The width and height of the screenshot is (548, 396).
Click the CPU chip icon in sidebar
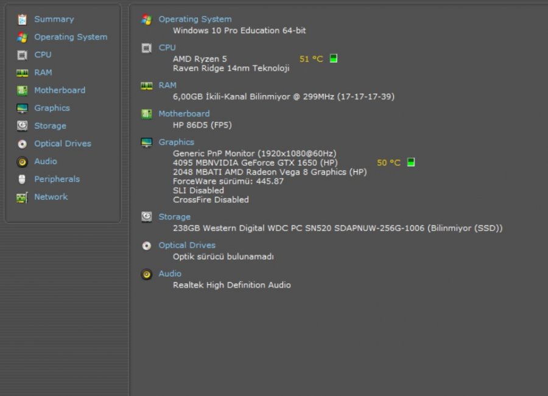point(22,55)
